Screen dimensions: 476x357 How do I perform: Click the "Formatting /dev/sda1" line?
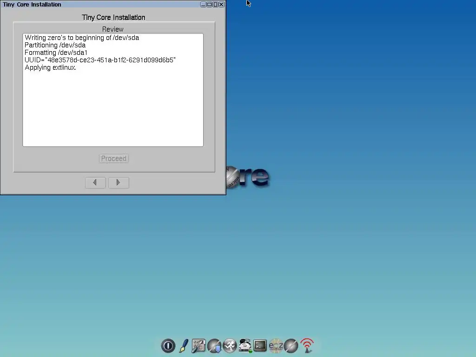(x=56, y=53)
